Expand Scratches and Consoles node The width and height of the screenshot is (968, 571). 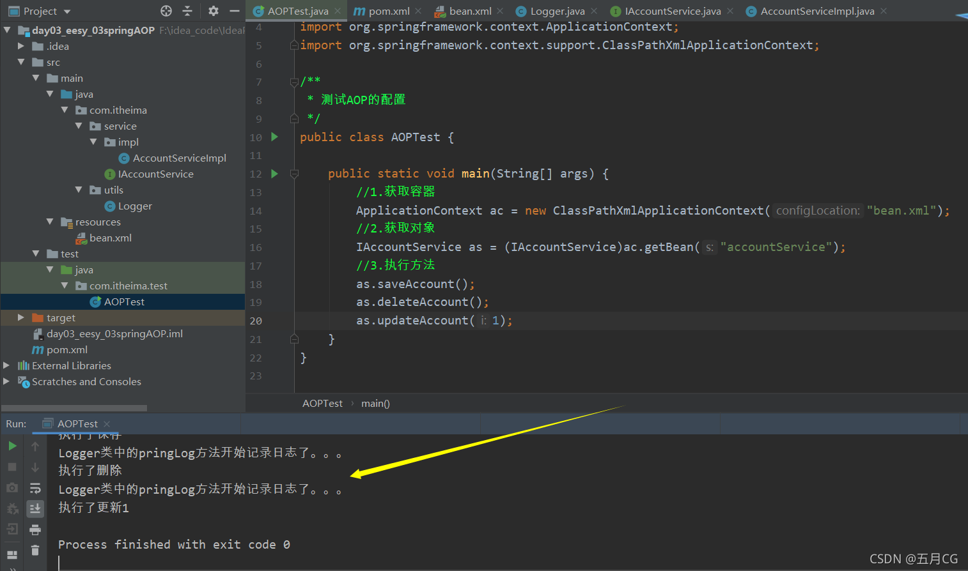click(7, 381)
